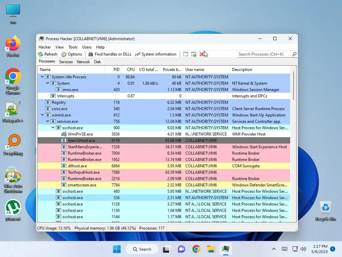This screenshot has width=342, height=257.
Task: Click Find window and thread icon
Action: coord(193,54)
